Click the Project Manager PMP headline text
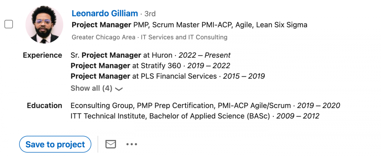Image resolution: width=381 pixels, height=156 pixels. pos(189,25)
